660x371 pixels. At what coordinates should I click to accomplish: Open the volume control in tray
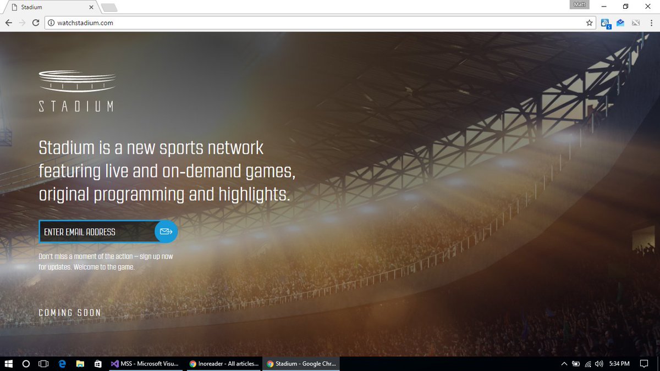click(x=599, y=363)
